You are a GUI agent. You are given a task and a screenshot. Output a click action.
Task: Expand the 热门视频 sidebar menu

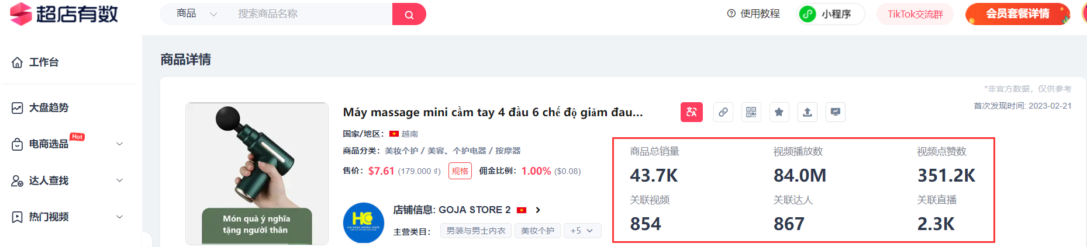click(x=68, y=217)
